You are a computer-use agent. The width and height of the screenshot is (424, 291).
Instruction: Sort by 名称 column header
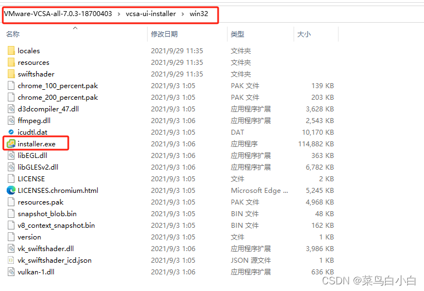tap(13, 34)
